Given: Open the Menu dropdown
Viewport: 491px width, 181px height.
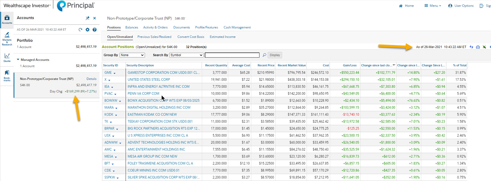Looking at the screenshot, I should pyautogui.click(x=433, y=6).
